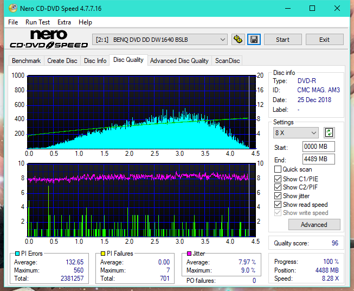Click the yellow PI Failures color swatch
This screenshot has width=354, height=291.
[x=103, y=254]
